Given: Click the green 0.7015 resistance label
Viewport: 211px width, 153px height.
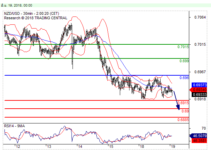Looking at the screenshot, I should coord(183,47).
